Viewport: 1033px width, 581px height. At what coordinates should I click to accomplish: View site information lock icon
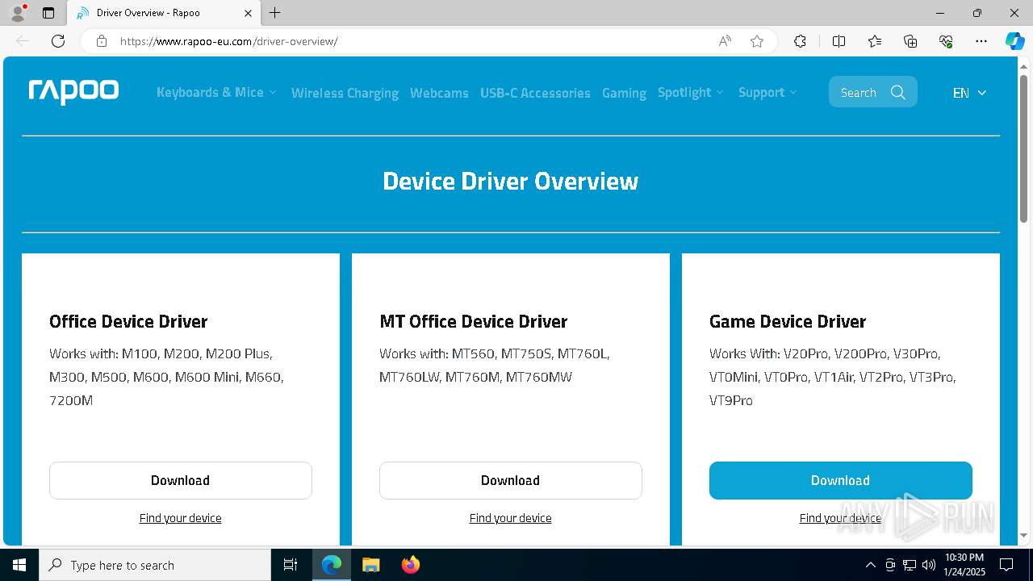click(102, 41)
